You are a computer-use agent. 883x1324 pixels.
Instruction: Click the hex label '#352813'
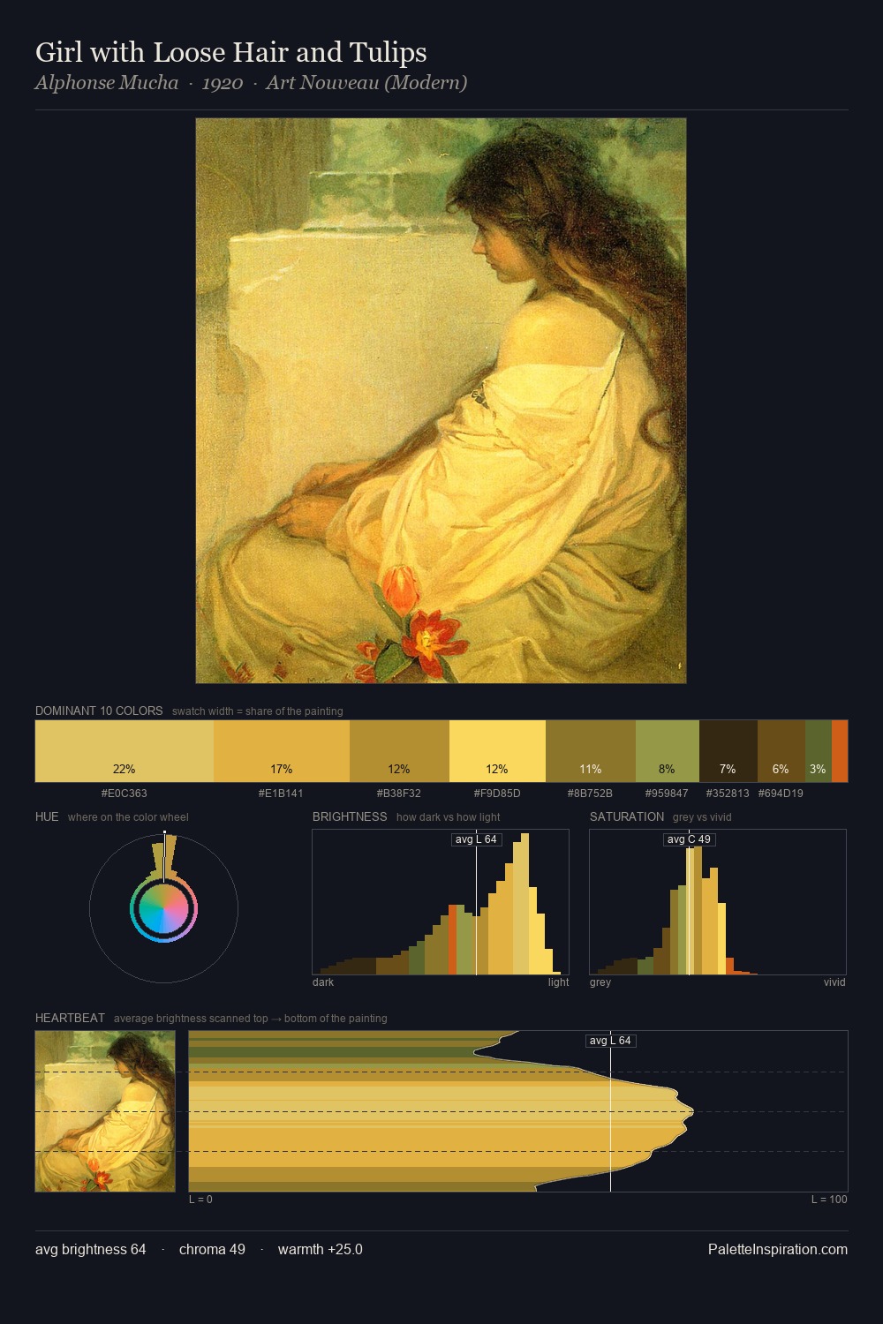[728, 794]
